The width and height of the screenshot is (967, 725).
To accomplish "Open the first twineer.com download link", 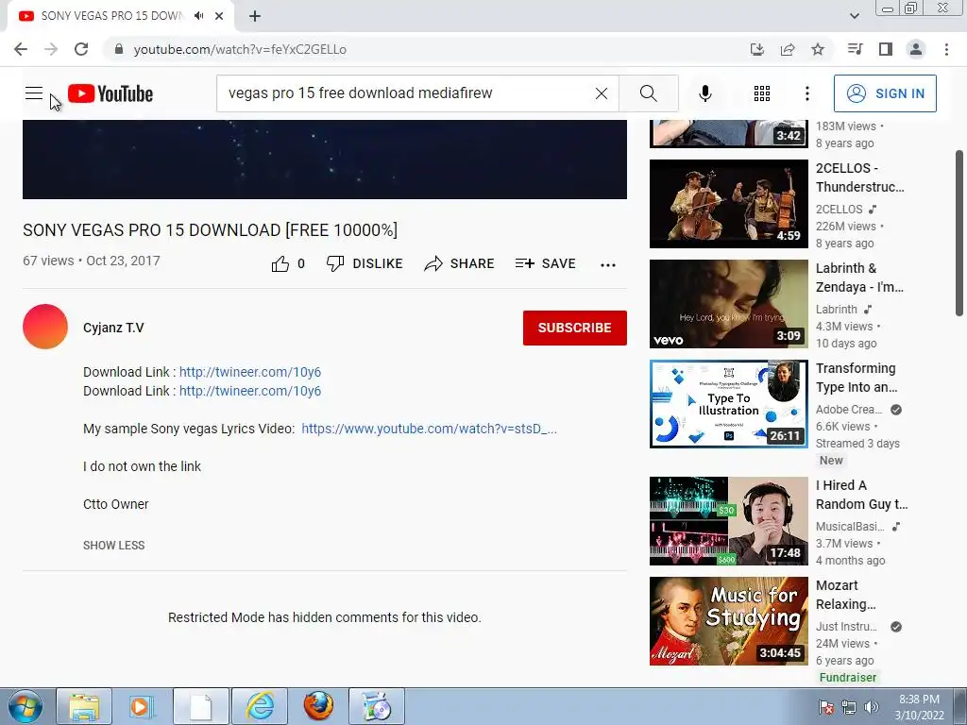I will pyautogui.click(x=250, y=372).
